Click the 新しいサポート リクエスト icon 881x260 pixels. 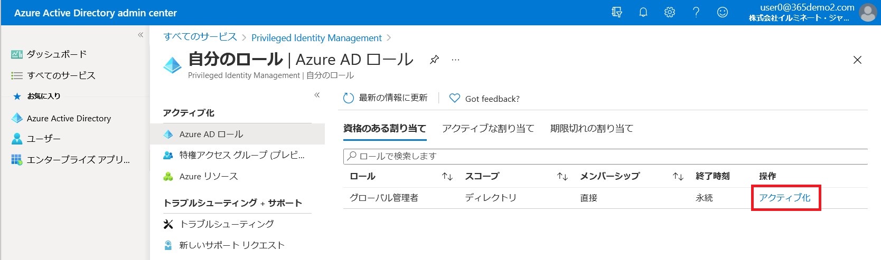point(168,245)
